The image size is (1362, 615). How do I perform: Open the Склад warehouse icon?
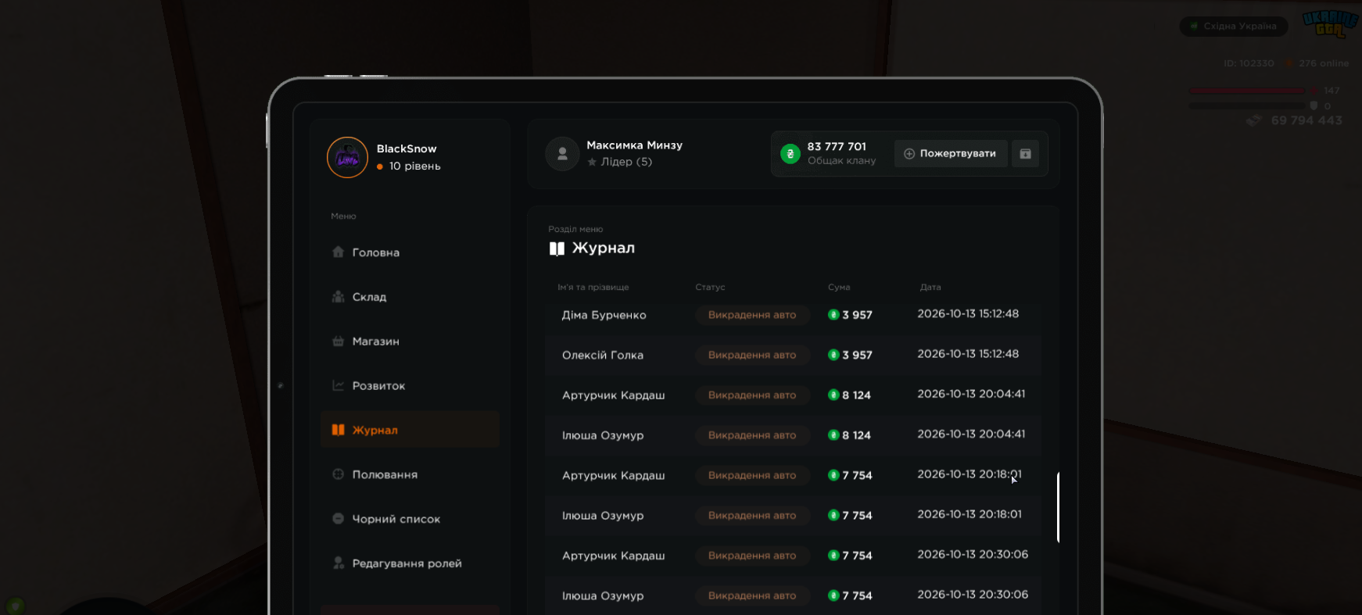pyautogui.click(x=338, y=296)
